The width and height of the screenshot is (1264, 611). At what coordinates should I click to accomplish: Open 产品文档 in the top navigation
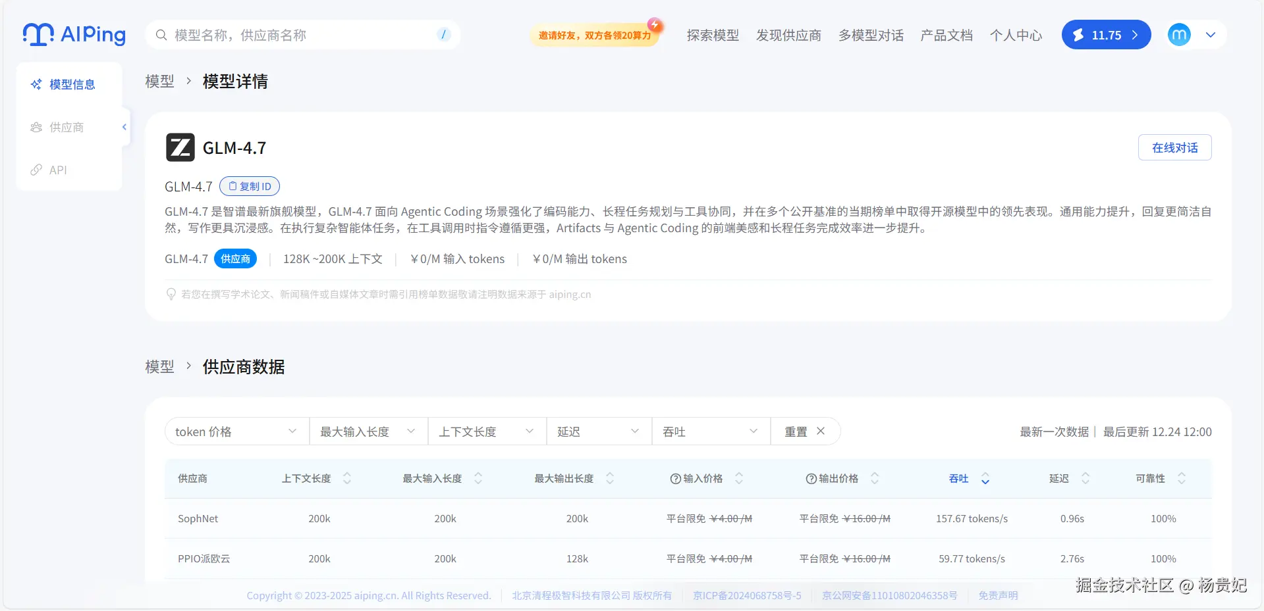pos(947,35)
